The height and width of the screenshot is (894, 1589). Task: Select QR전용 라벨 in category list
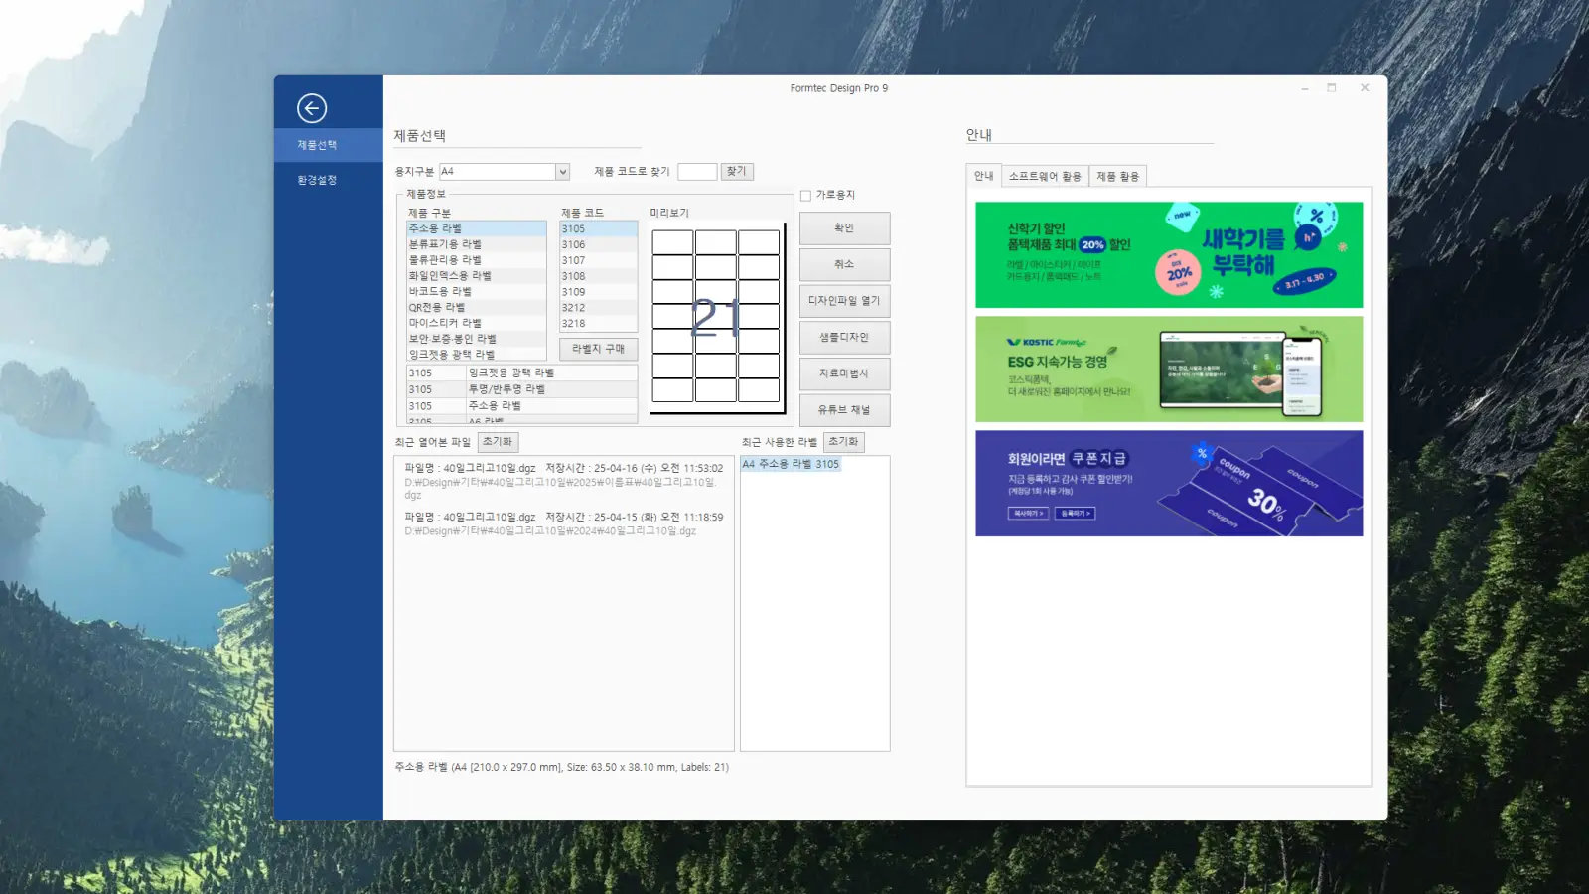coord(477,308)
